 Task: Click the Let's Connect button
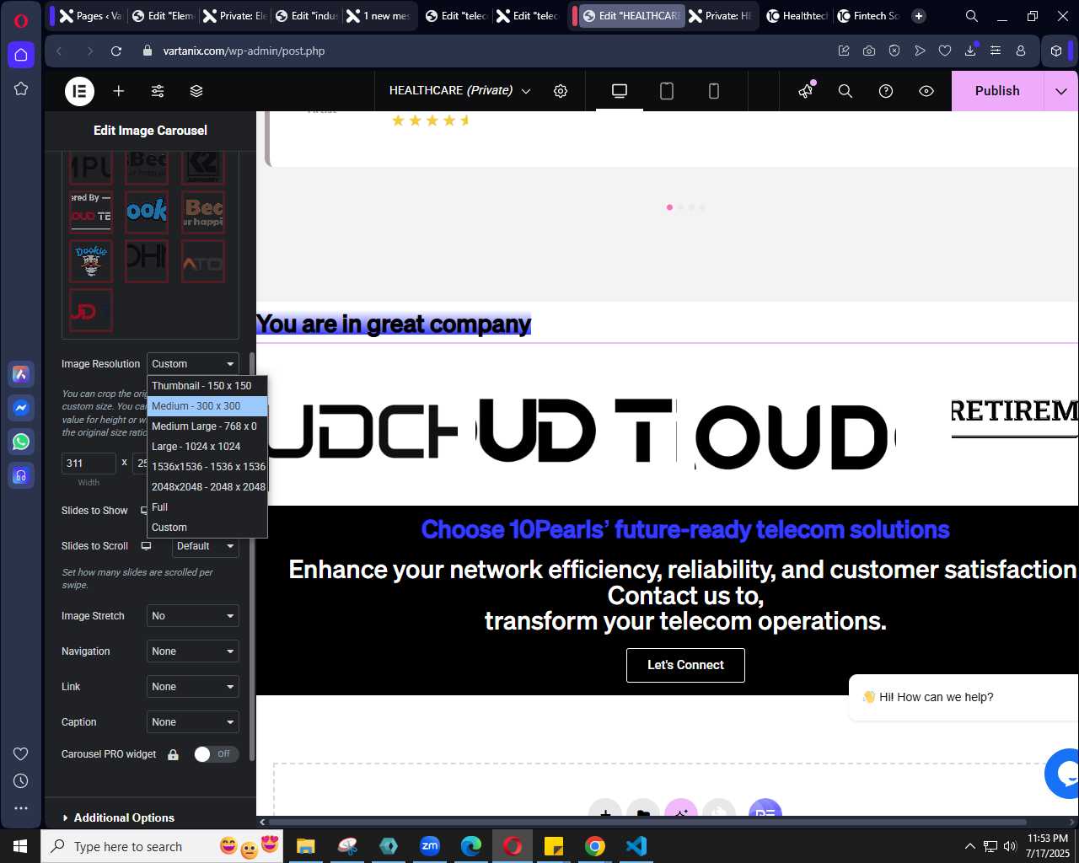(x=685, y=665)
